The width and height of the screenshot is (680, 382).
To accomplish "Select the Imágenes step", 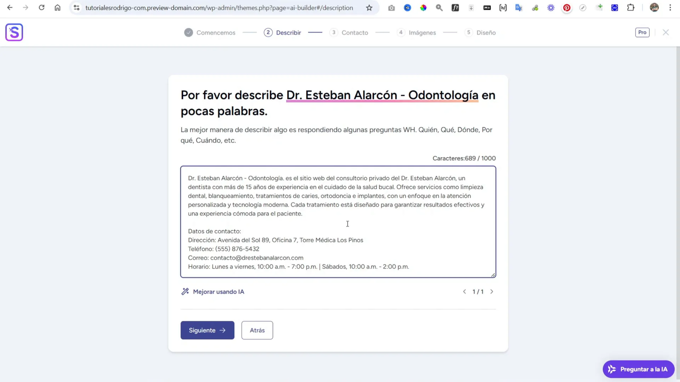I will pos(422,32).
